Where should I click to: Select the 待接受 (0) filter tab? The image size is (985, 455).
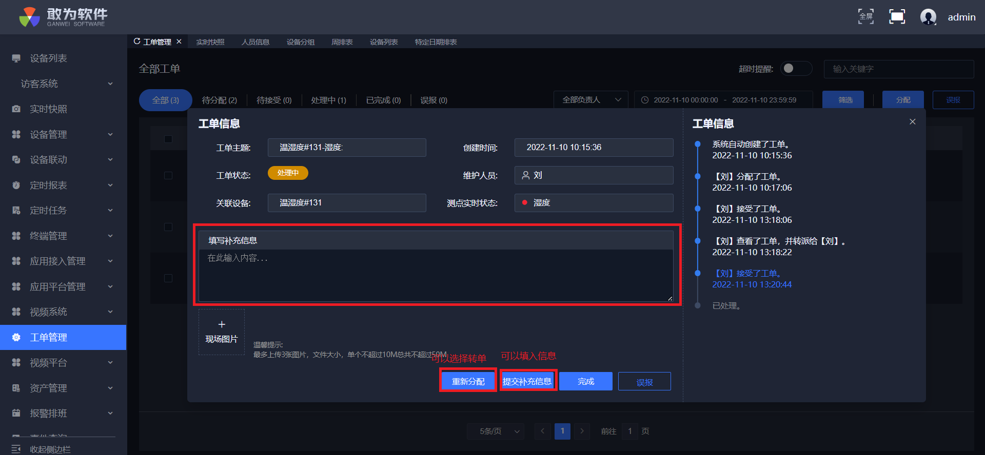tap(274, 100)
